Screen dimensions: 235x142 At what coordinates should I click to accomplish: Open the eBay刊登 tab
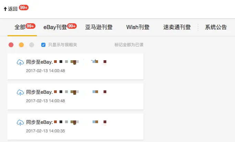[x=55, y=27]
